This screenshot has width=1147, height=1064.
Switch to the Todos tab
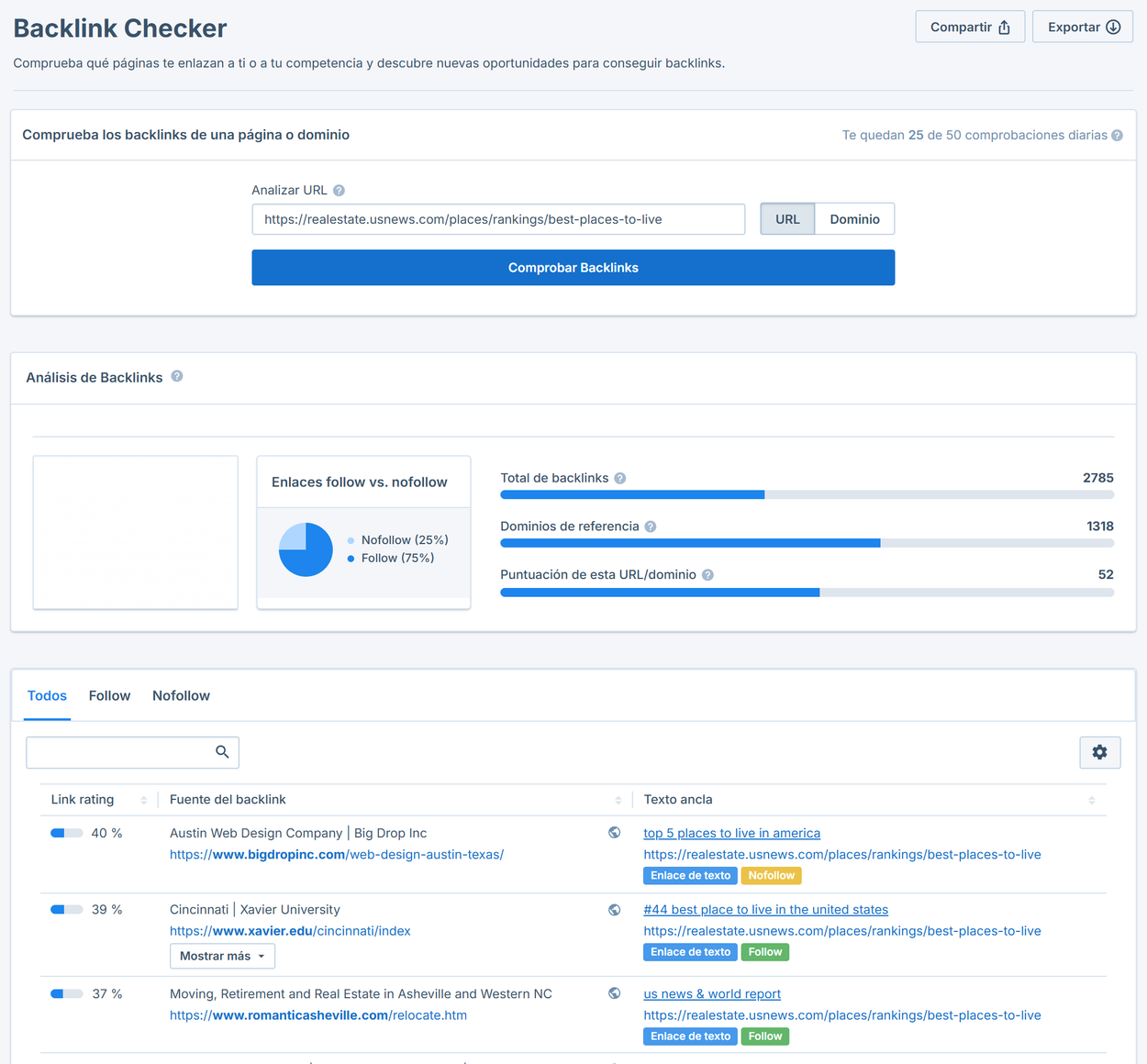click(x=47, y=695)
